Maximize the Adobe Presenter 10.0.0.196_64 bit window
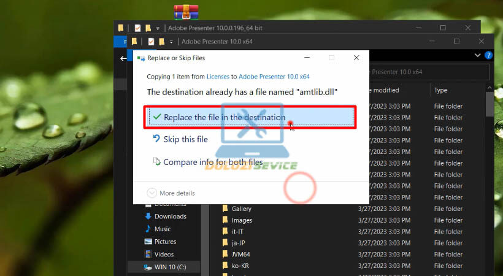The image size is (503, 276). 443,28
